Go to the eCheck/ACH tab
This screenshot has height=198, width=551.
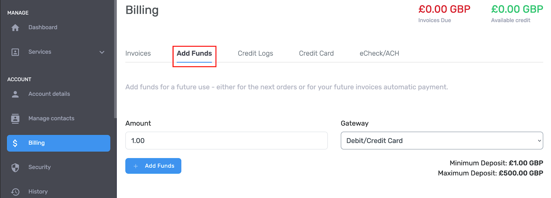coord(379,54)
